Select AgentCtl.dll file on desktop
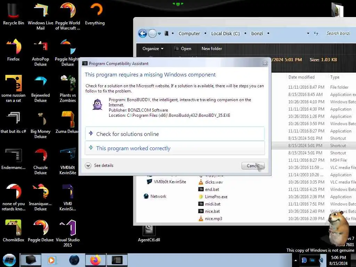Viewport: 356px width, 267px height. coord(149,234)
